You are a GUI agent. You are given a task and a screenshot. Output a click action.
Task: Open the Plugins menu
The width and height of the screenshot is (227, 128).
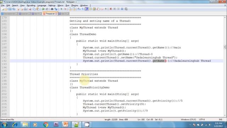(75, 5)
